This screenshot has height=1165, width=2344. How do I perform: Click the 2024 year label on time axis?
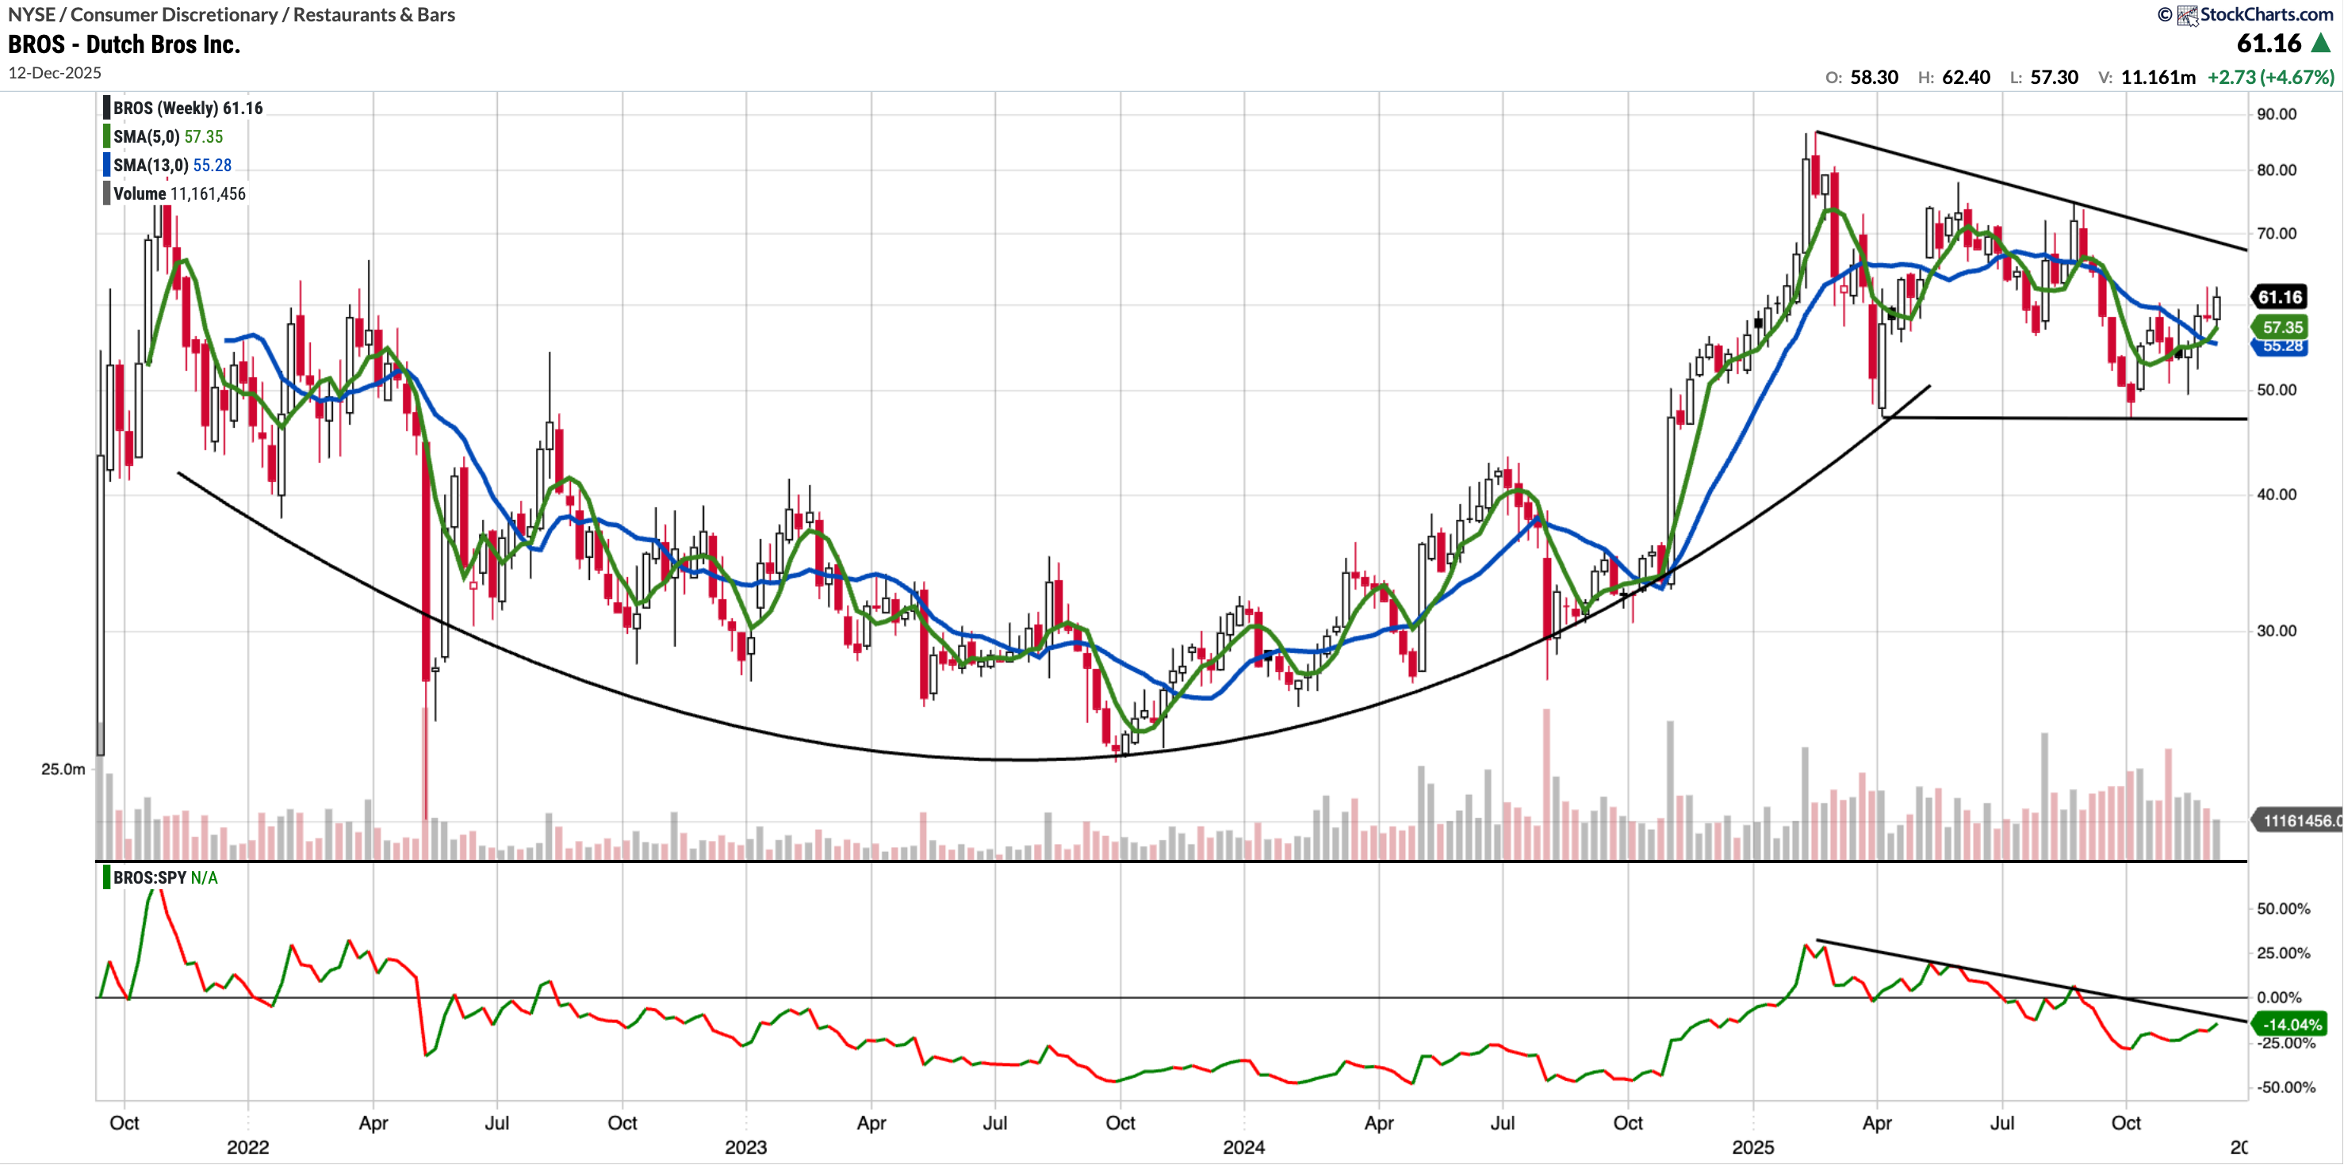coord(1243,1147)
